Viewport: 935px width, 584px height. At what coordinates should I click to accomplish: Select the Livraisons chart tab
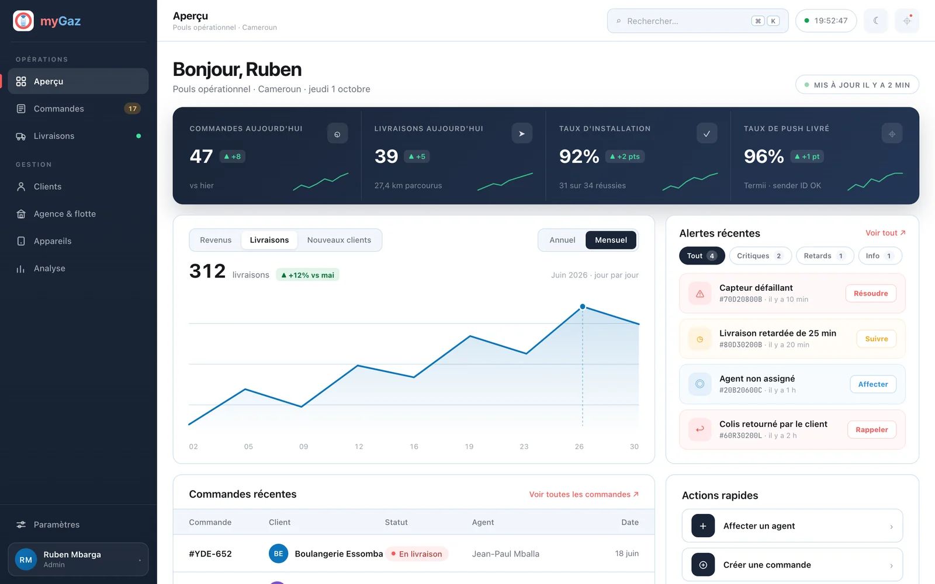click(269, 240)
